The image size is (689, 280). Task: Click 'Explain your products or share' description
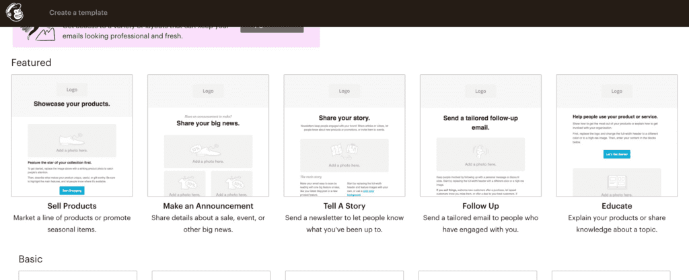pos(617,223)
